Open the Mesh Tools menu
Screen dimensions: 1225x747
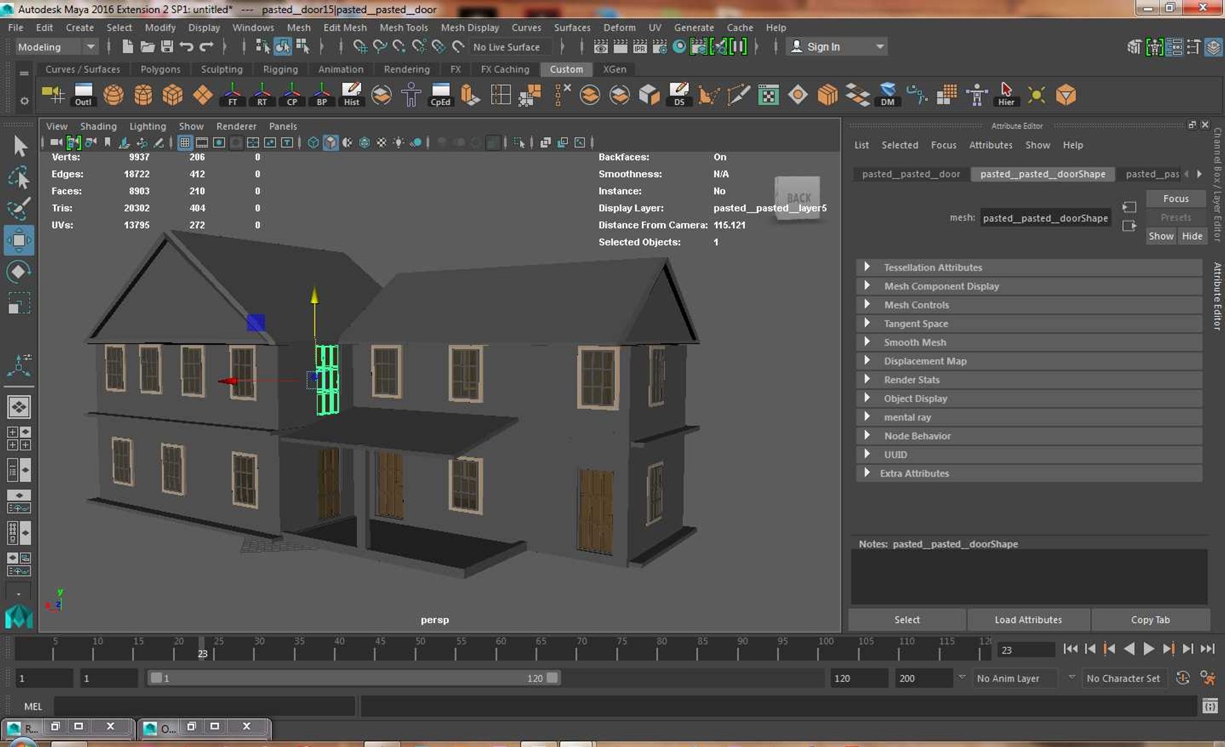pyautogui.click(x=403, y=28)
